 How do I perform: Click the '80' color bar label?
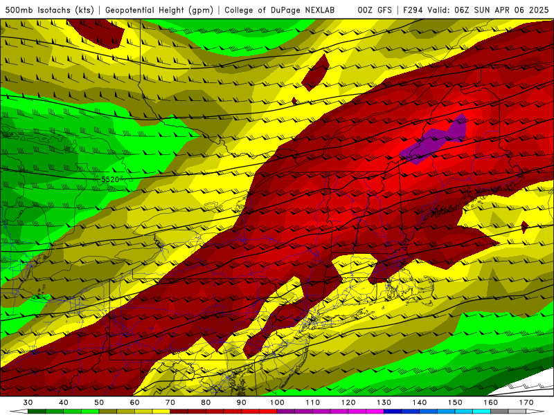[x=206, y=403]
